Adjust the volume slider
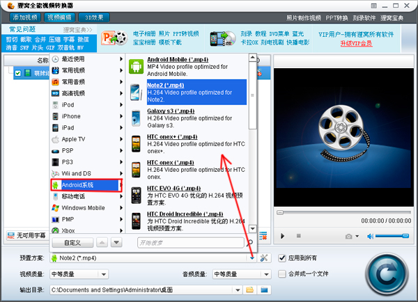Screen dimensions: 418x302 pos(392,236)
